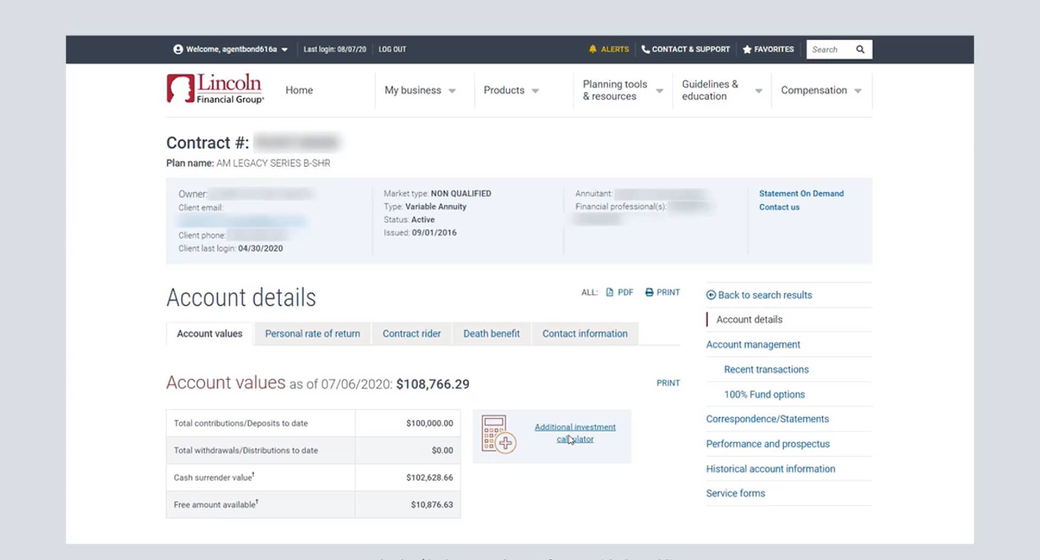Click the PRINT link beside Account values

click(x=668, y=383)
